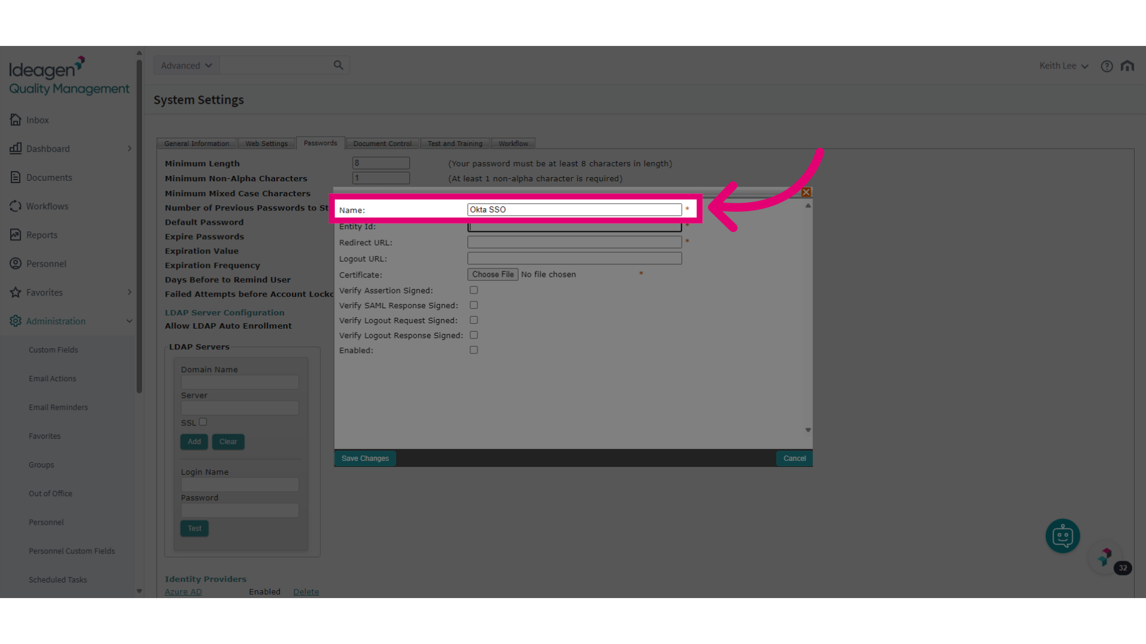The width and height of the screenshot is (1146, 644).
Task: Click the dialog scrollbar down arrow
Action: pos(808,430)
